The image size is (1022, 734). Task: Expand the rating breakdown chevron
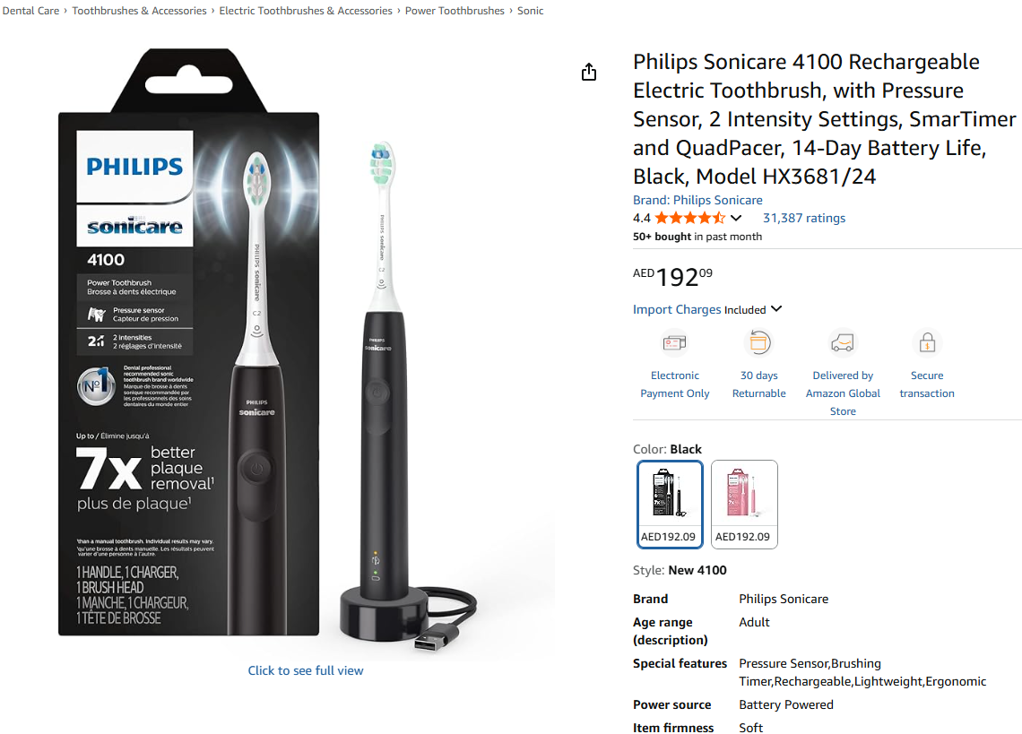tap(736, 218)
